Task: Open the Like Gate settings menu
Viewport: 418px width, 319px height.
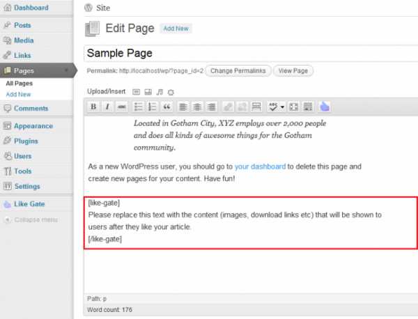Action: pos(31,205)
